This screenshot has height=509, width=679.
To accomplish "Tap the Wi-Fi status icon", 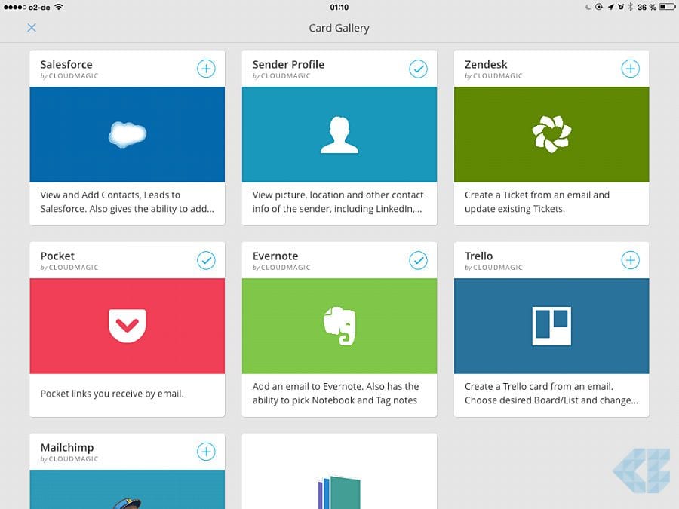I will [59, 7].
